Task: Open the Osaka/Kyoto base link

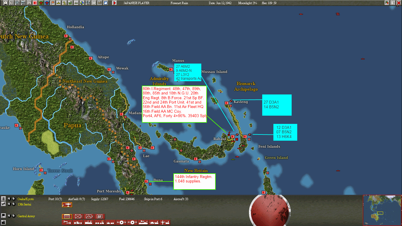Action: [26, 199]
